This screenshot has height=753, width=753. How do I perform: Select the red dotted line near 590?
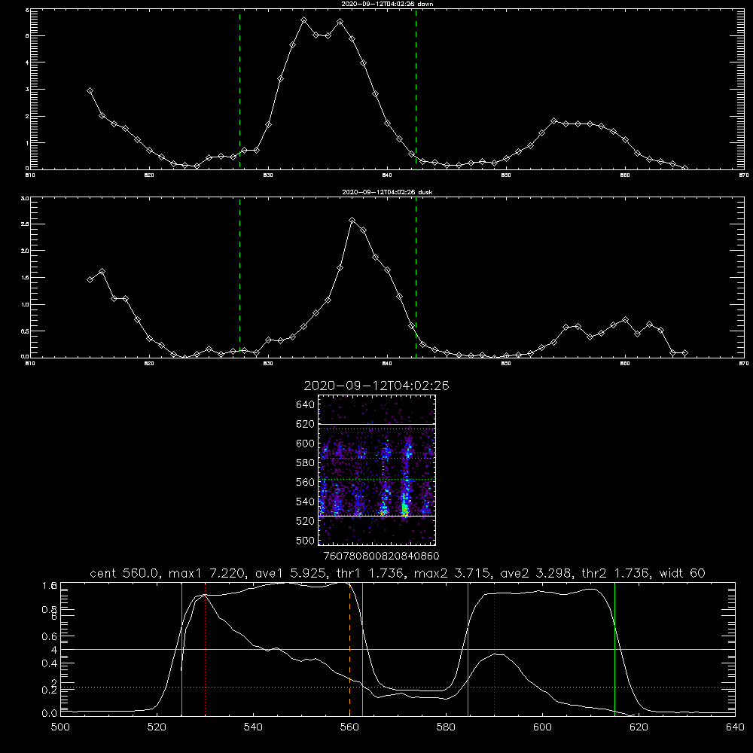494,649
